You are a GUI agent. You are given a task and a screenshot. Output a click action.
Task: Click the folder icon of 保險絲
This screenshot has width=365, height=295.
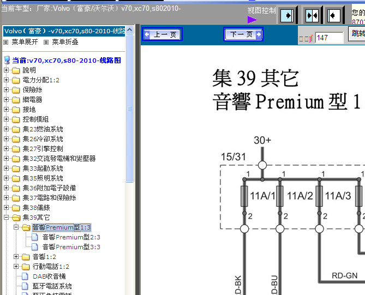coord(16,90)
